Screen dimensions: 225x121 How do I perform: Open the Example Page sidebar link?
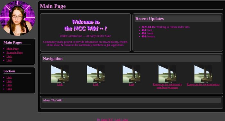(x=14, y=52)
